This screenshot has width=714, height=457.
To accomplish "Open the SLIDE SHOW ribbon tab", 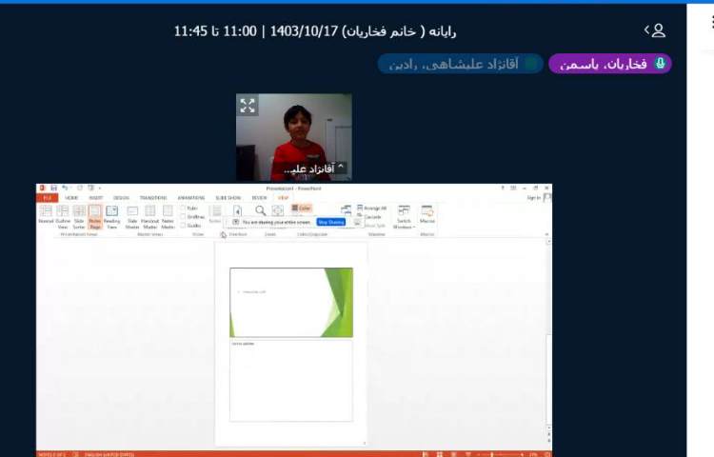I will tap(228, 198).
